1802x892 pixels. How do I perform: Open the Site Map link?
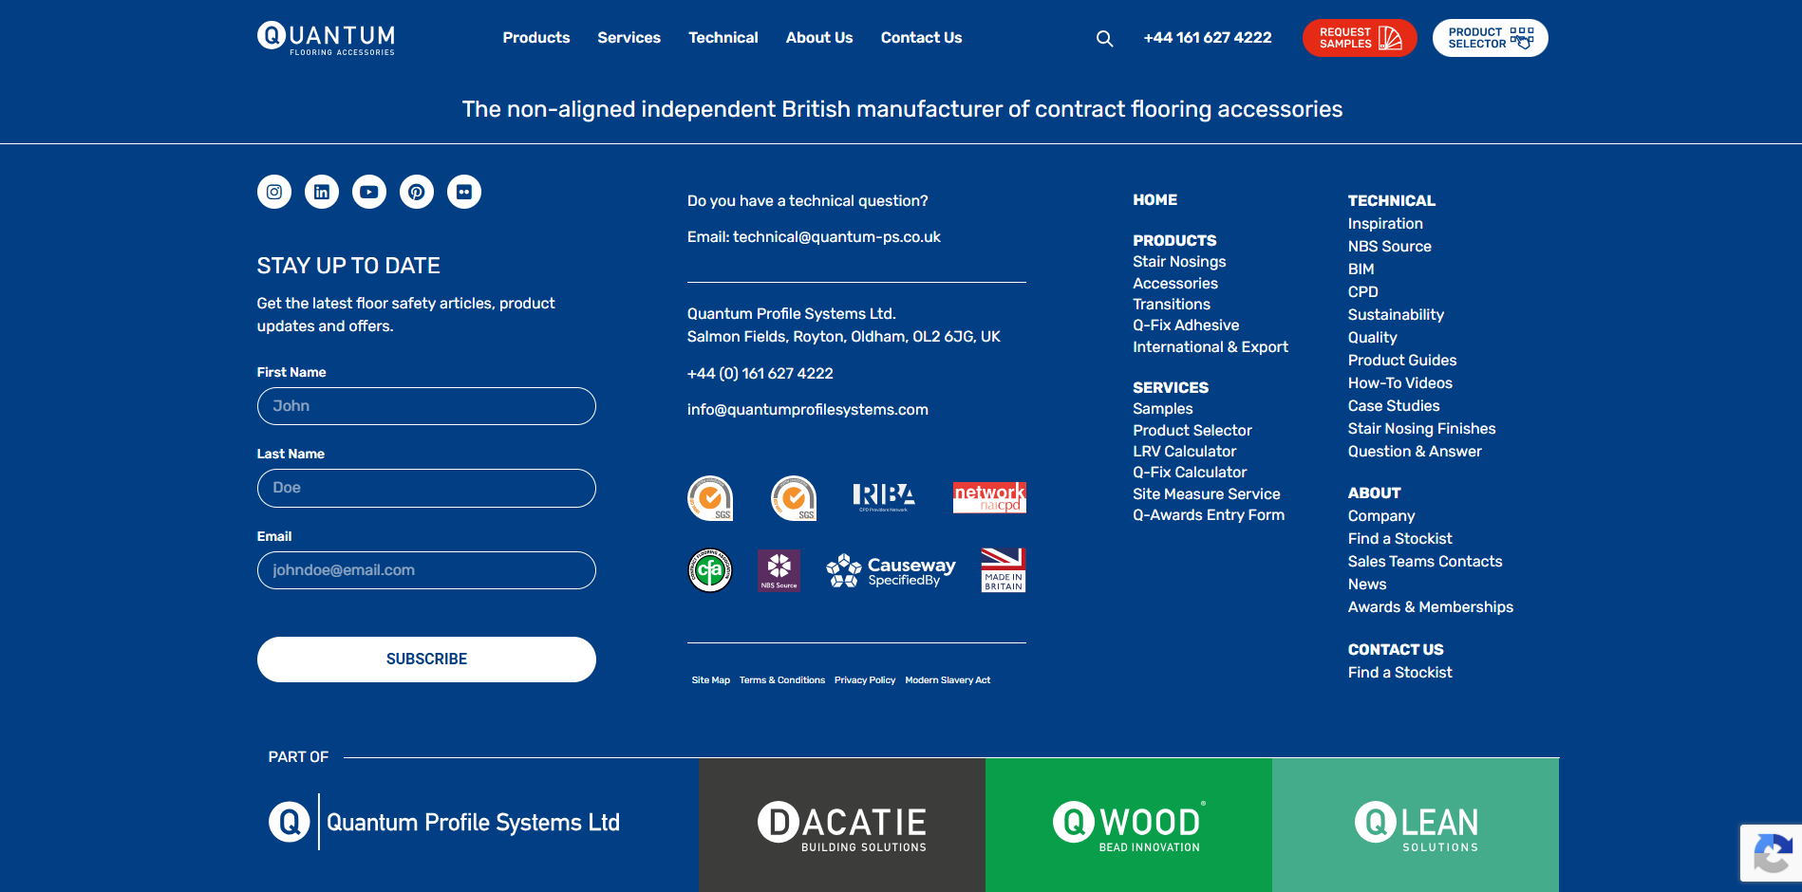coord(711,680)
